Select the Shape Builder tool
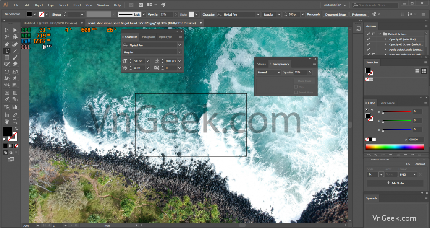430x228 pixels. (x=7, y=85)
